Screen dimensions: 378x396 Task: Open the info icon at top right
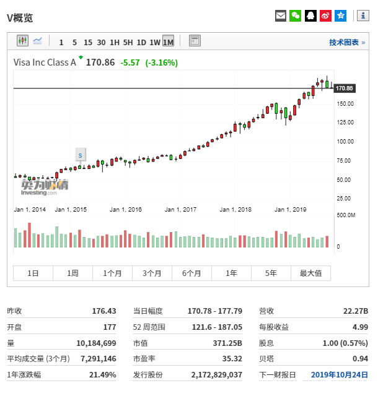[x=363, y=15]
